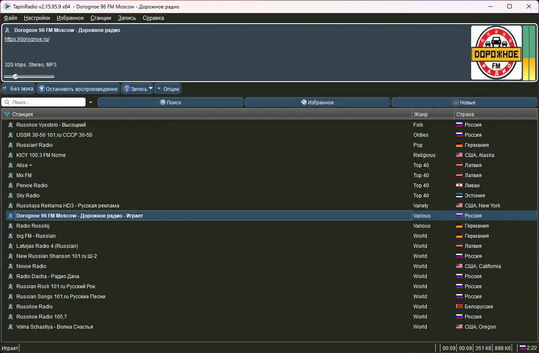The image size is (539, 353).
Task: Open the Запись menu in menu bar
Action: point(127,18)
